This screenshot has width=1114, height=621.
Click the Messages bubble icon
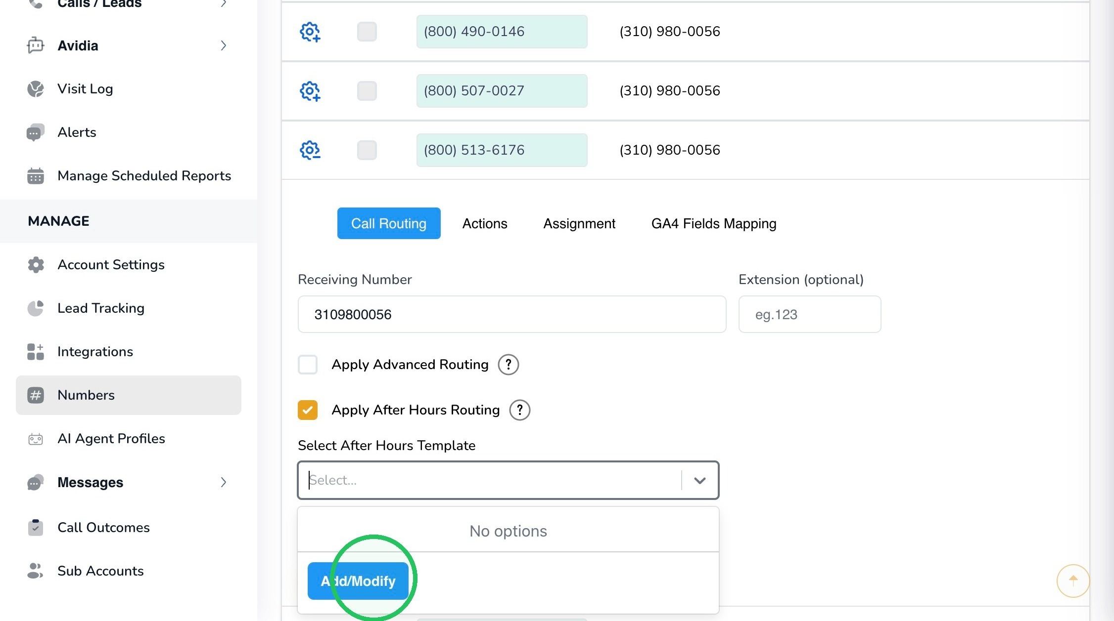(35, 482)
